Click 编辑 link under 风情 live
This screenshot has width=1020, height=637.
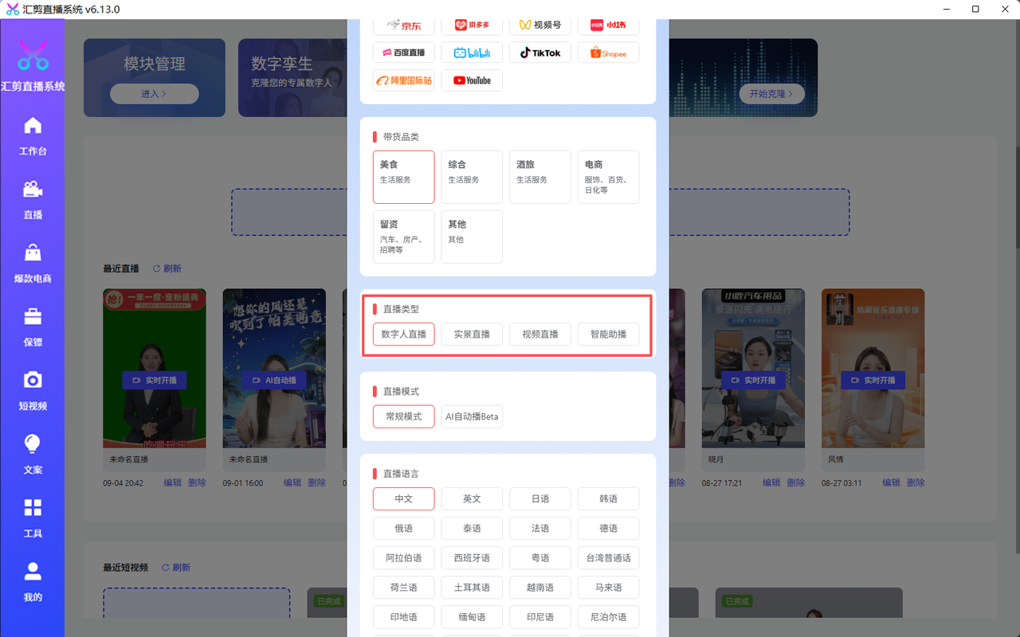[x=891, y=483]
